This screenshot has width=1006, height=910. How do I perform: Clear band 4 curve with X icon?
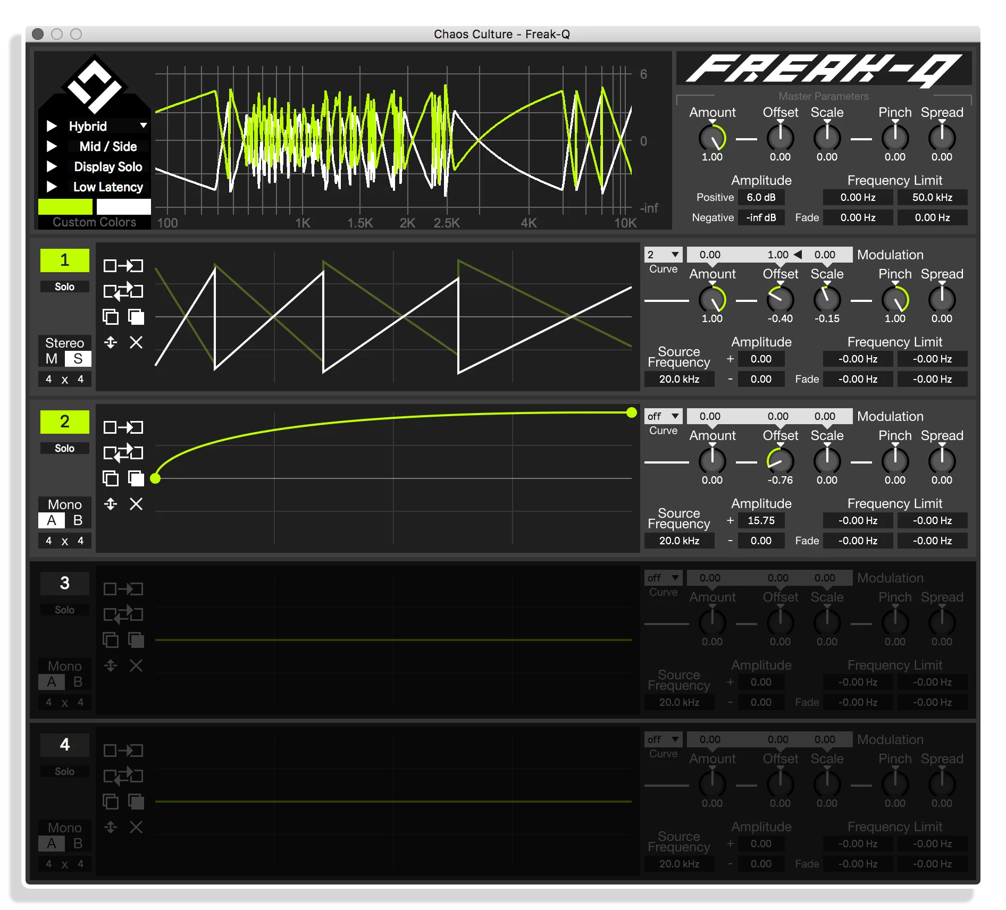click(x=136, y=827)
